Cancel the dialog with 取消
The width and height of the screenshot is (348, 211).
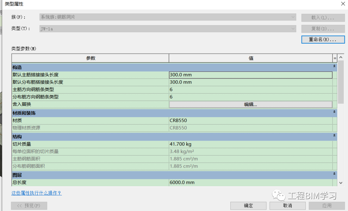287,206
